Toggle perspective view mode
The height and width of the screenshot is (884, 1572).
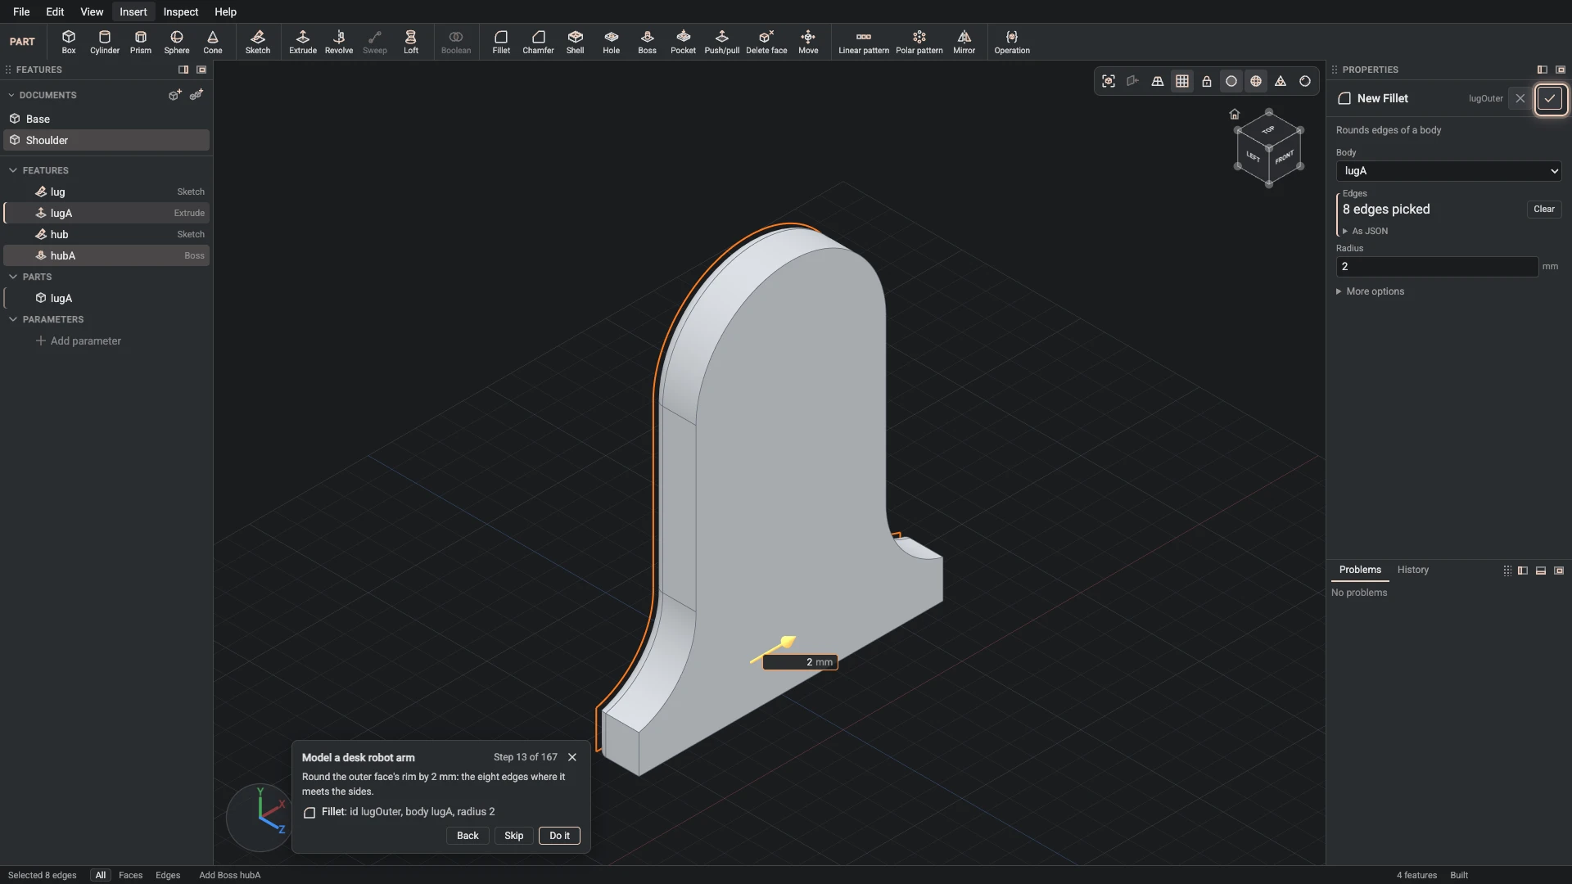point(1158,81)
